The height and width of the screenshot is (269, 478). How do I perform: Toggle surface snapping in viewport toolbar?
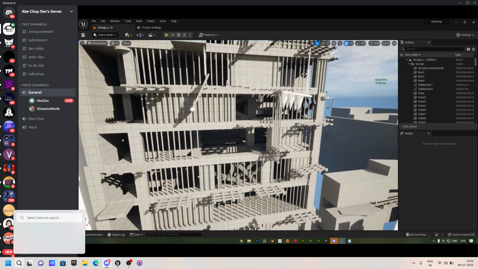(x=340, y=43)
